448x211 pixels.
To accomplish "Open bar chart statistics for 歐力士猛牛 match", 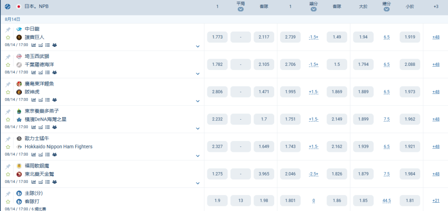I will coord(34,155).
